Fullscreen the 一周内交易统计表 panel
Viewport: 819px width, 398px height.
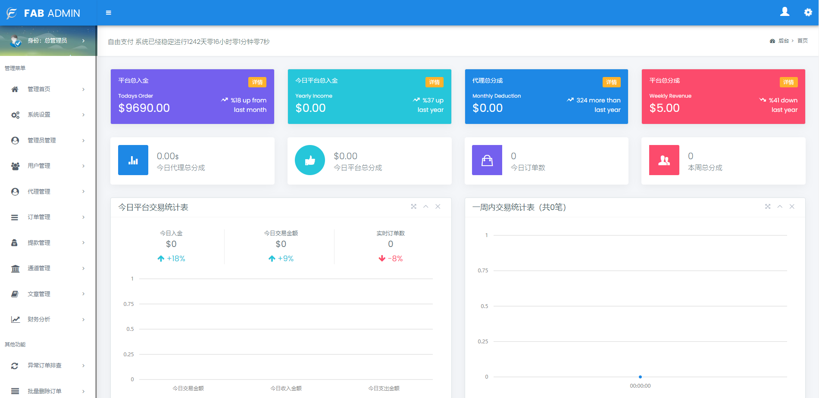[768, 207]
